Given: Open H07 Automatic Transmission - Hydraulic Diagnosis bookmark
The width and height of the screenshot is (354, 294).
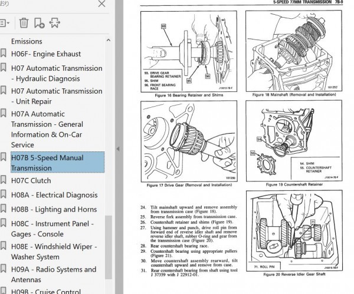Looking at the screenshot, I should pos(57,73).
